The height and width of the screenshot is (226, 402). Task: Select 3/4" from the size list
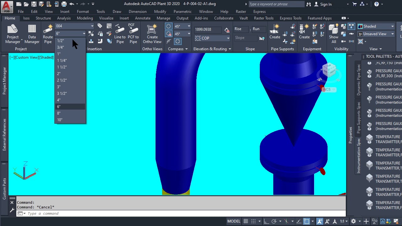tap(70, 47)
